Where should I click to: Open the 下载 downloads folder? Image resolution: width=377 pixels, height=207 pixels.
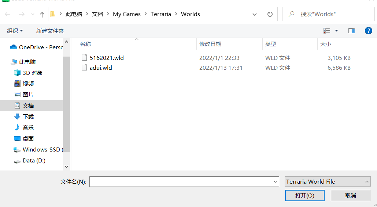click(x=28, y=116)
